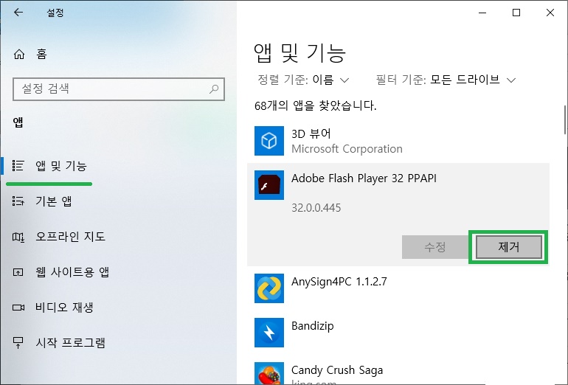Click the 68개의 앱을 찾았습니다 text
This screenshot has height=385, width=568.
point(316,105)
